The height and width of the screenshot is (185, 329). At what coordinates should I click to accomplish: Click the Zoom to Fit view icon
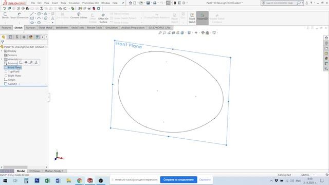coord(160,33)
